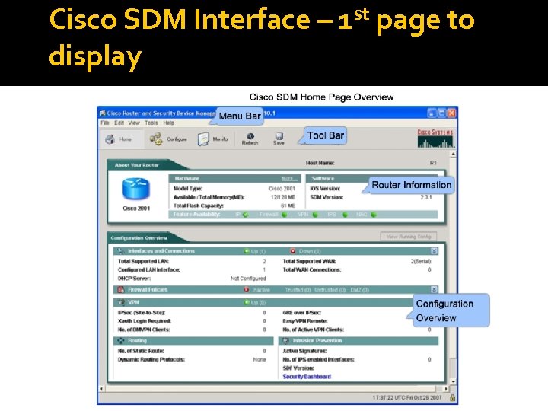The width and height of the screenshot is (548, 411).
Task: Click the green Firewall feature availability indicator
Action: tap(284, 215)
